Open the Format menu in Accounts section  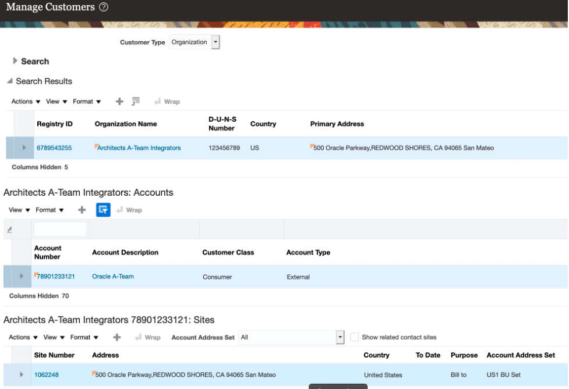(50, 210)
